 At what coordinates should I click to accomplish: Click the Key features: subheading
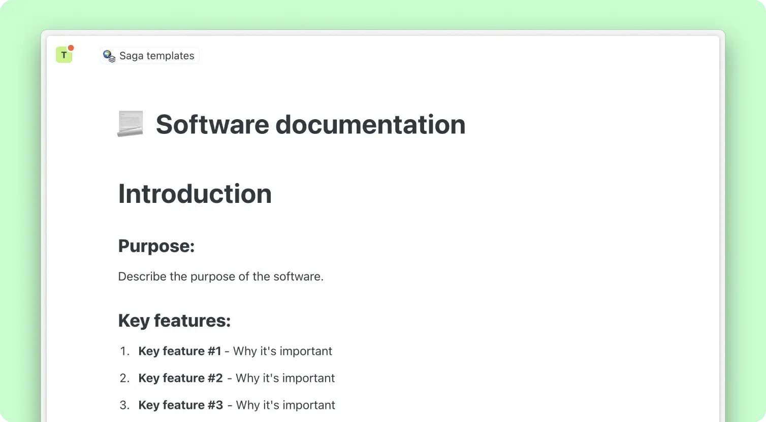[x=174, y=321]
